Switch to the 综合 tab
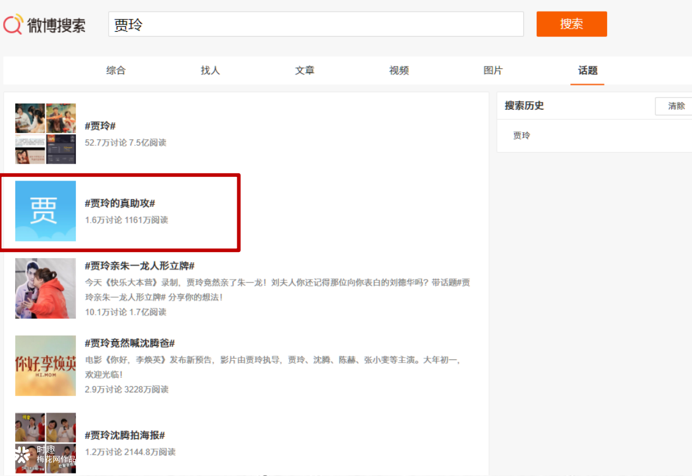This screenshot has height=476, width=692. click(x=116, y=71)
